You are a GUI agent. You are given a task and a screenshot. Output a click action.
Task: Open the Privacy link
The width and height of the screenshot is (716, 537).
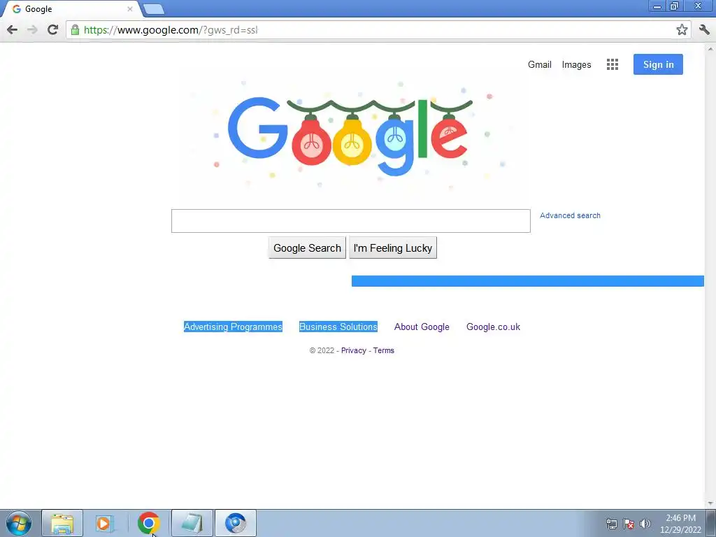click(x=353, y=351)
